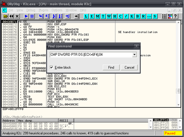Open the Help menu
The image size is (184, 137).
pyautogui.click(x=83, y=10)
